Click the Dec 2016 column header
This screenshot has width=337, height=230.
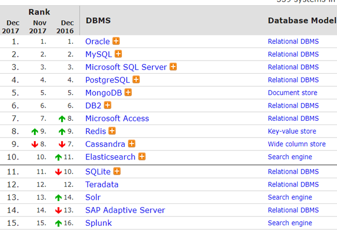pos(65,27)
